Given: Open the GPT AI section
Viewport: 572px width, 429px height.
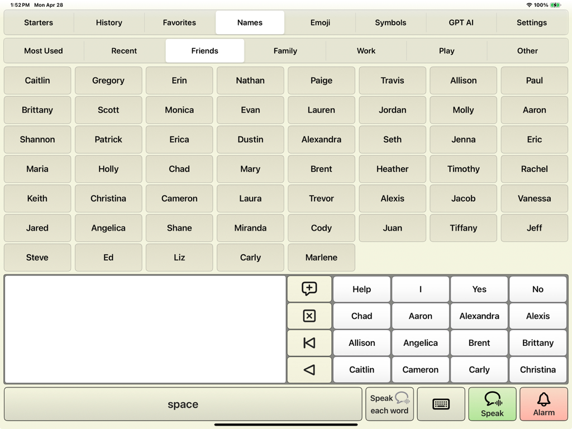Looking at the screenshot, I should (x=461, y=23).
